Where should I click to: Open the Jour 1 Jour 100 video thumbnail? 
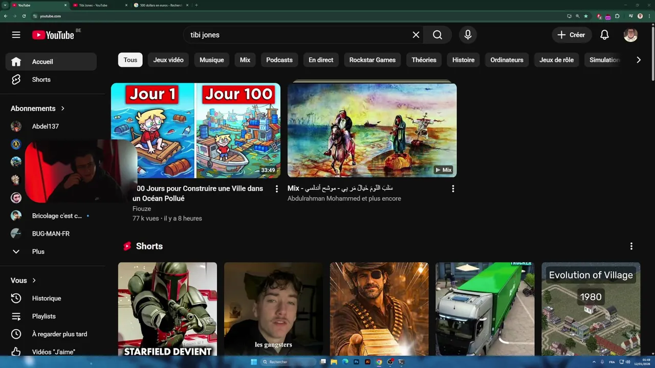[195, 130]
